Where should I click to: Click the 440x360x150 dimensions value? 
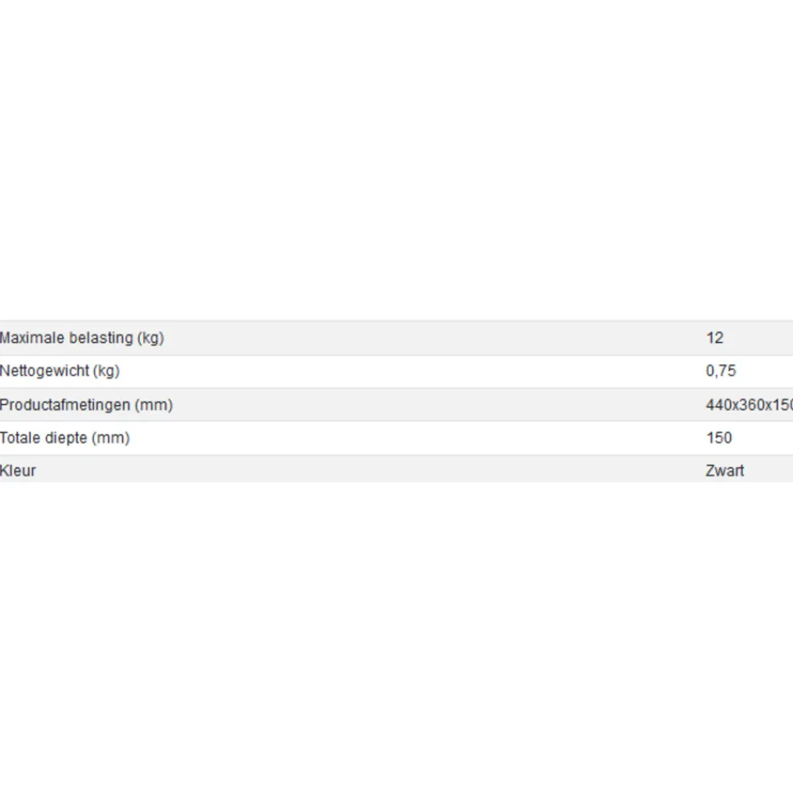coord(749,405)
